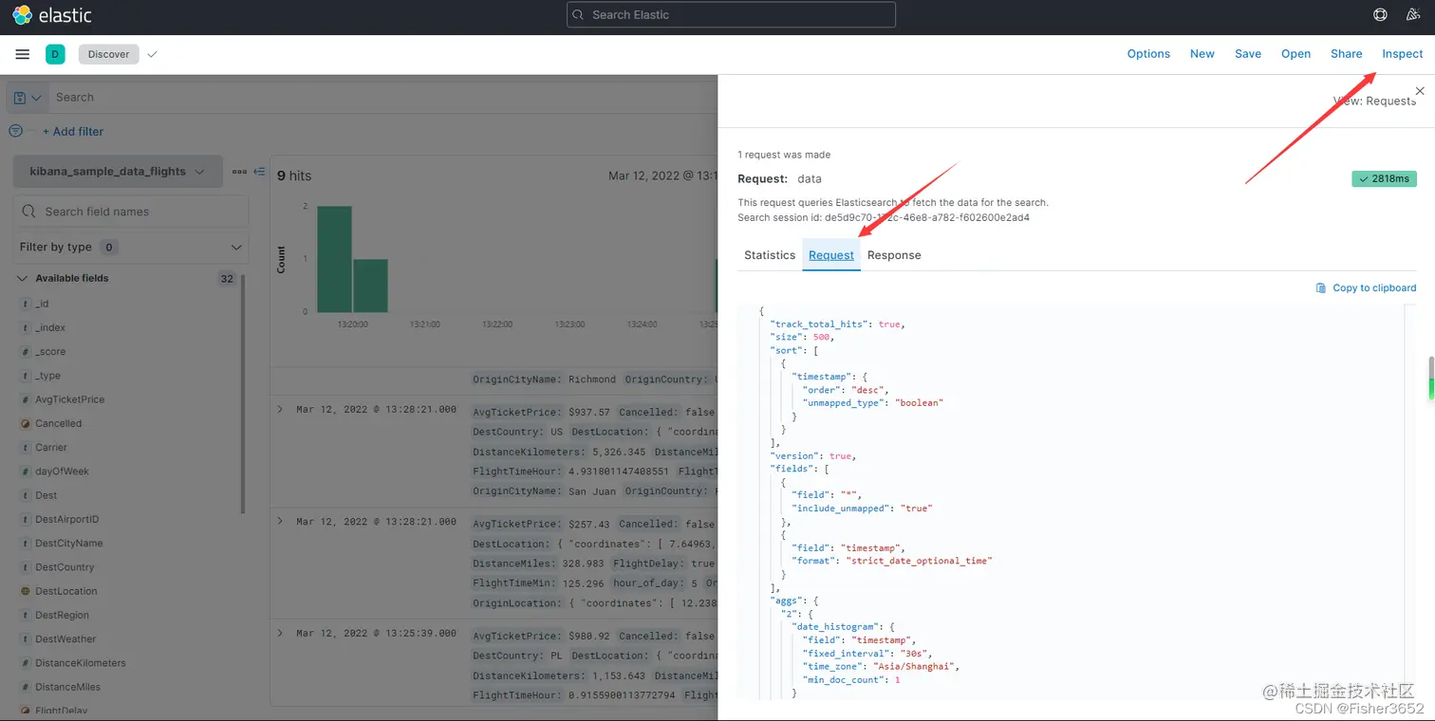Click the Discover breadcrumb button
The image size is (1435, 721).
(109, 54)
